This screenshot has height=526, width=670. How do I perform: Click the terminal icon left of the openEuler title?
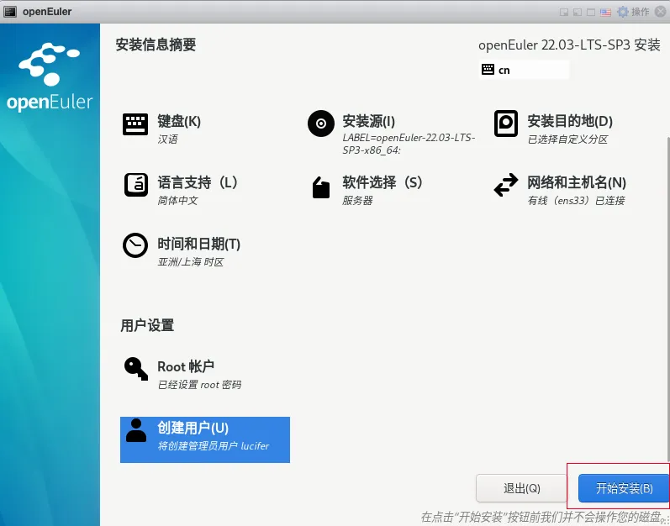click(x=10, y=12)
